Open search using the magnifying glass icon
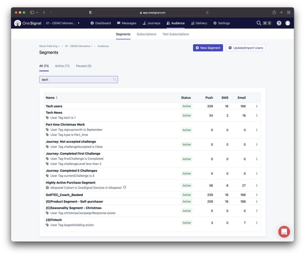 259,23
